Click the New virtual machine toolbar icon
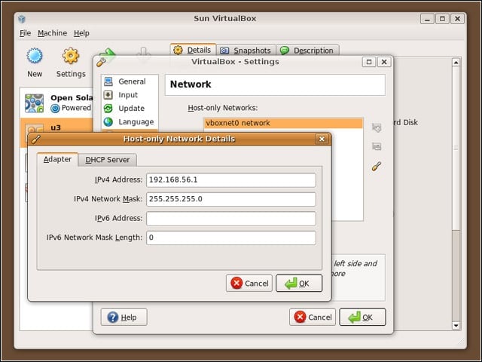This screenshot has height=362, width=482. [35, 56]
